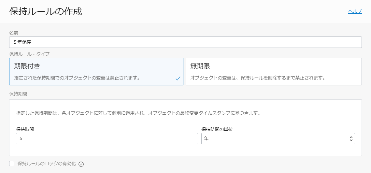Click the 保持期間 section label
The height and width of the screenshot is (173, 371).
tap(18, 94)
